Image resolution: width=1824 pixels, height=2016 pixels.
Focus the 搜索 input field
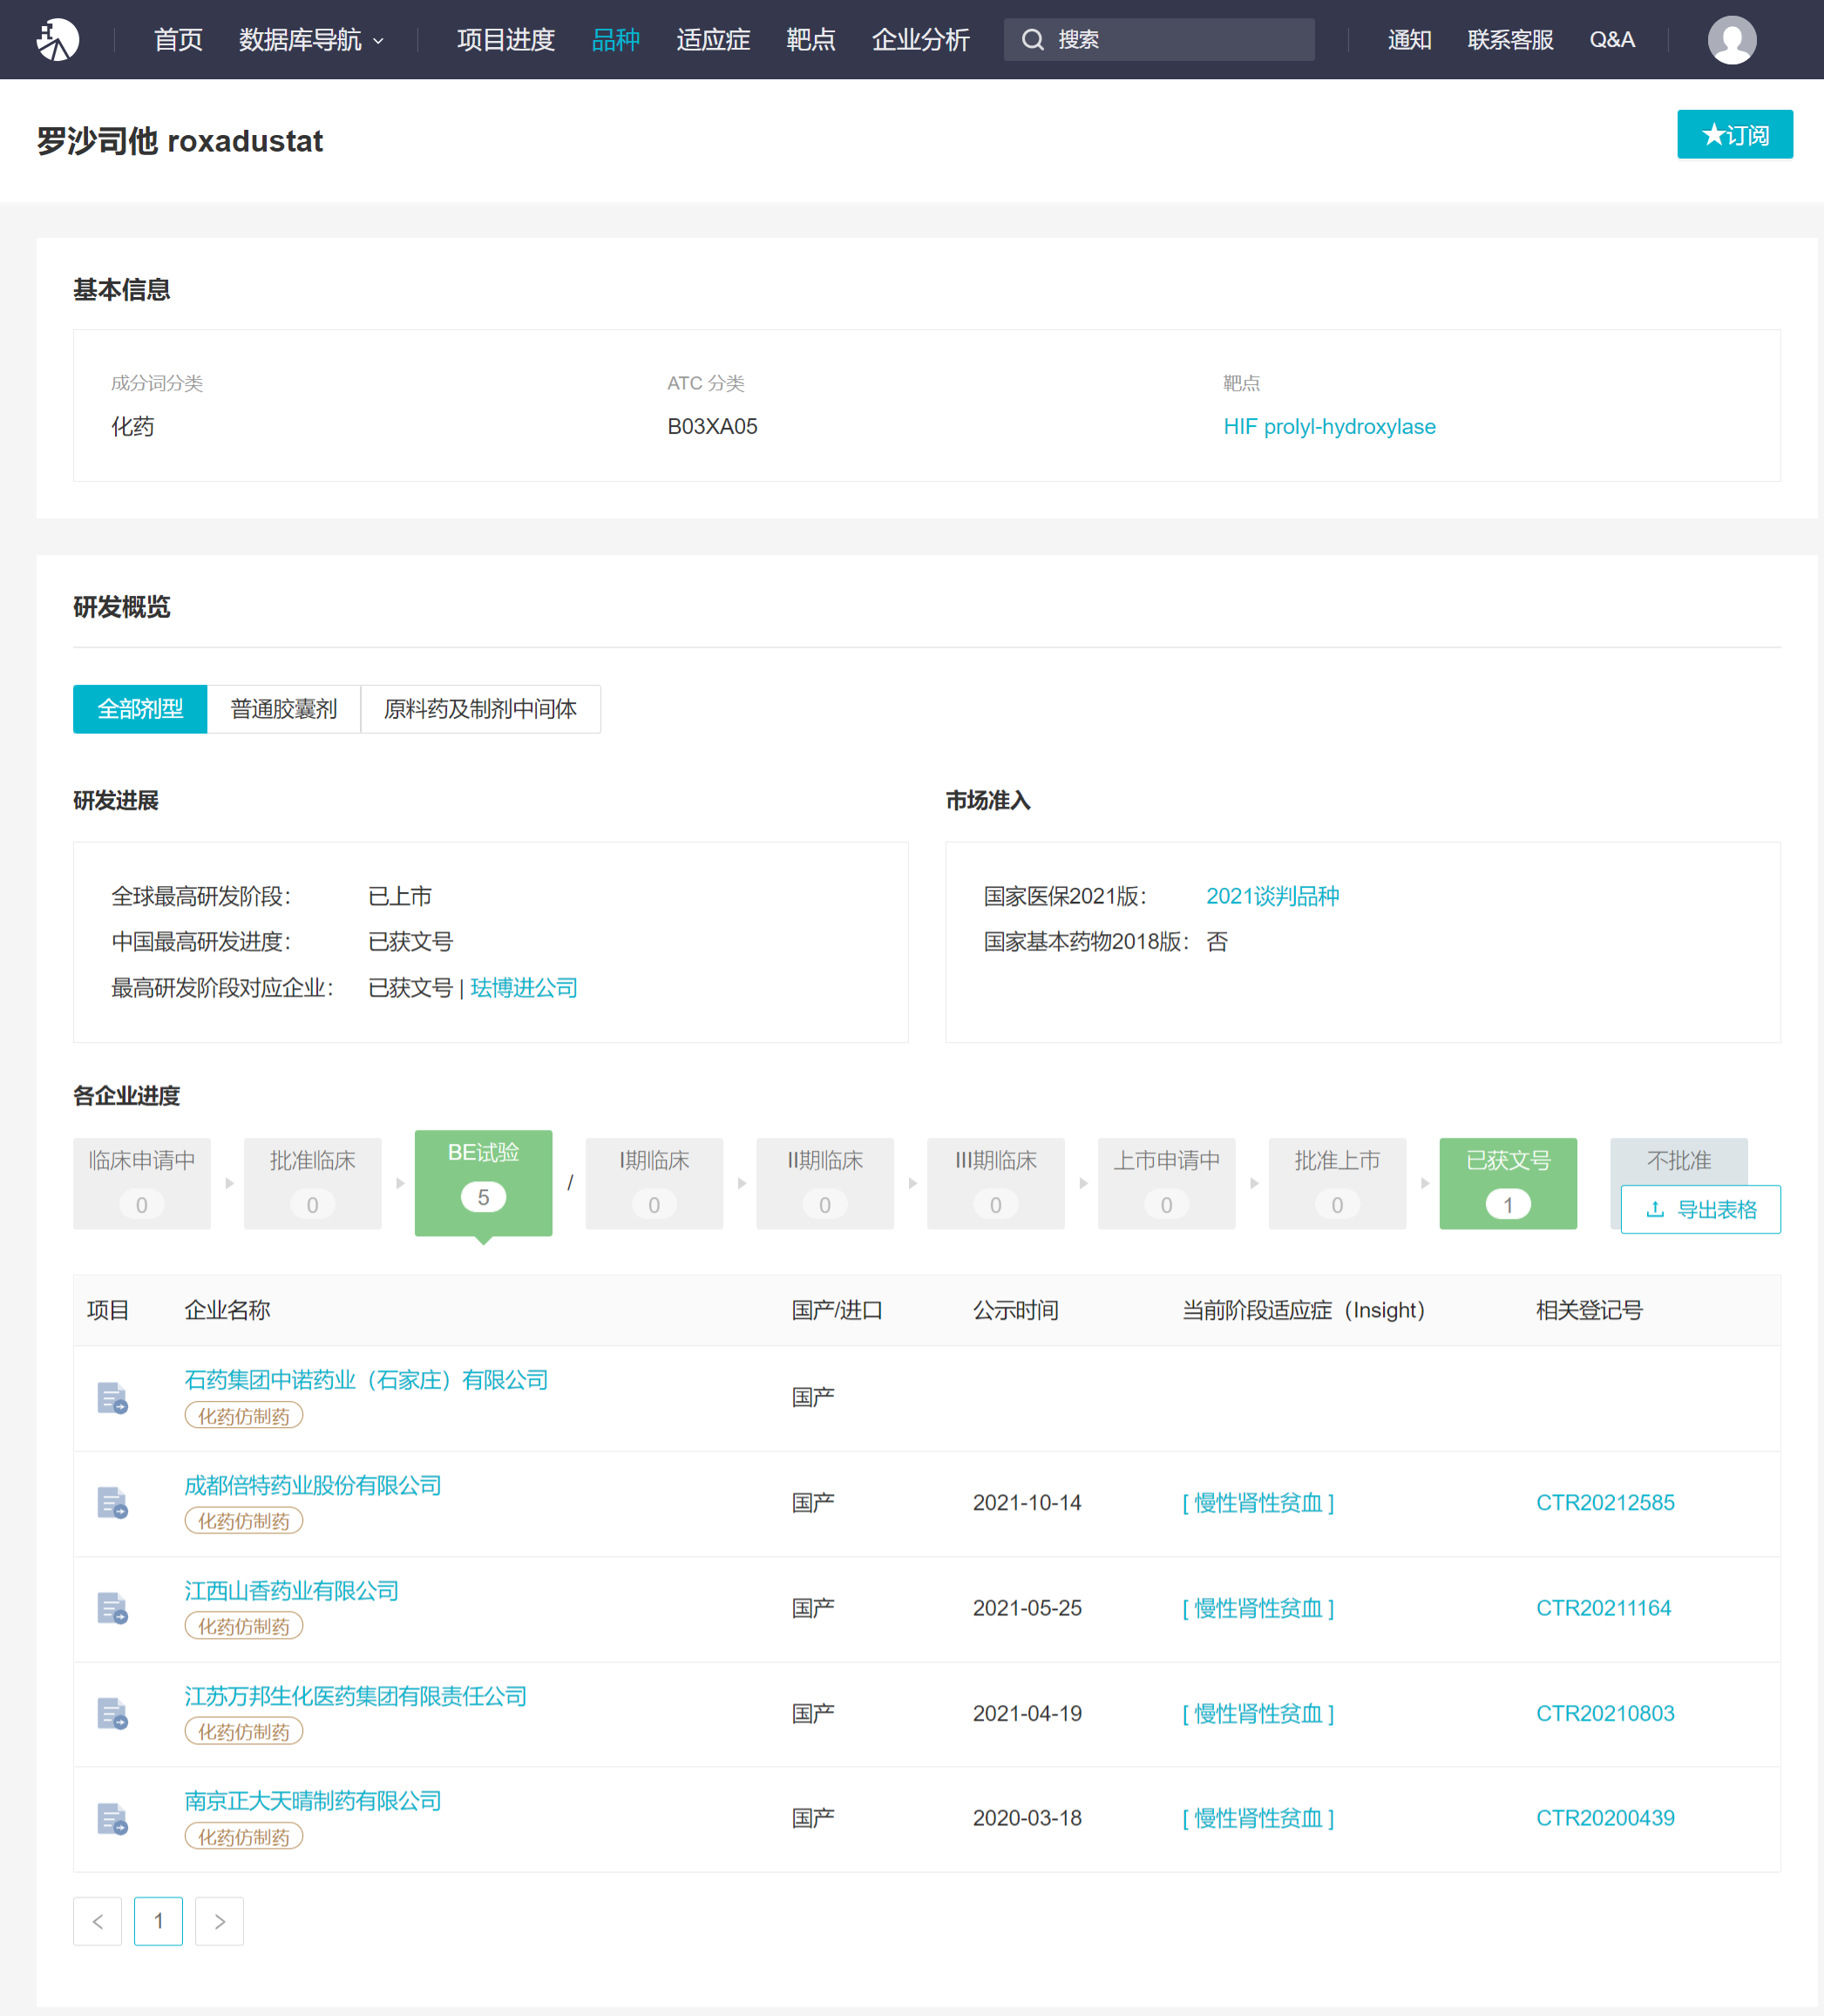coord(1159,40)
